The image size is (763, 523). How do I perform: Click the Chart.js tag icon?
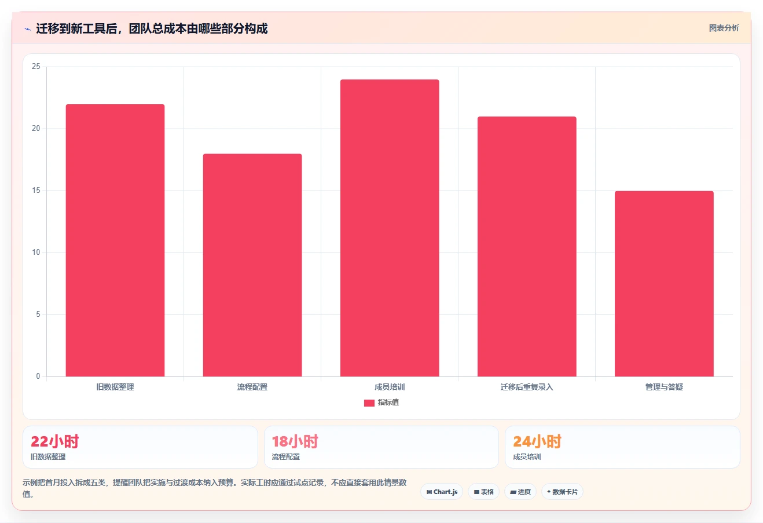pos(429,492)
